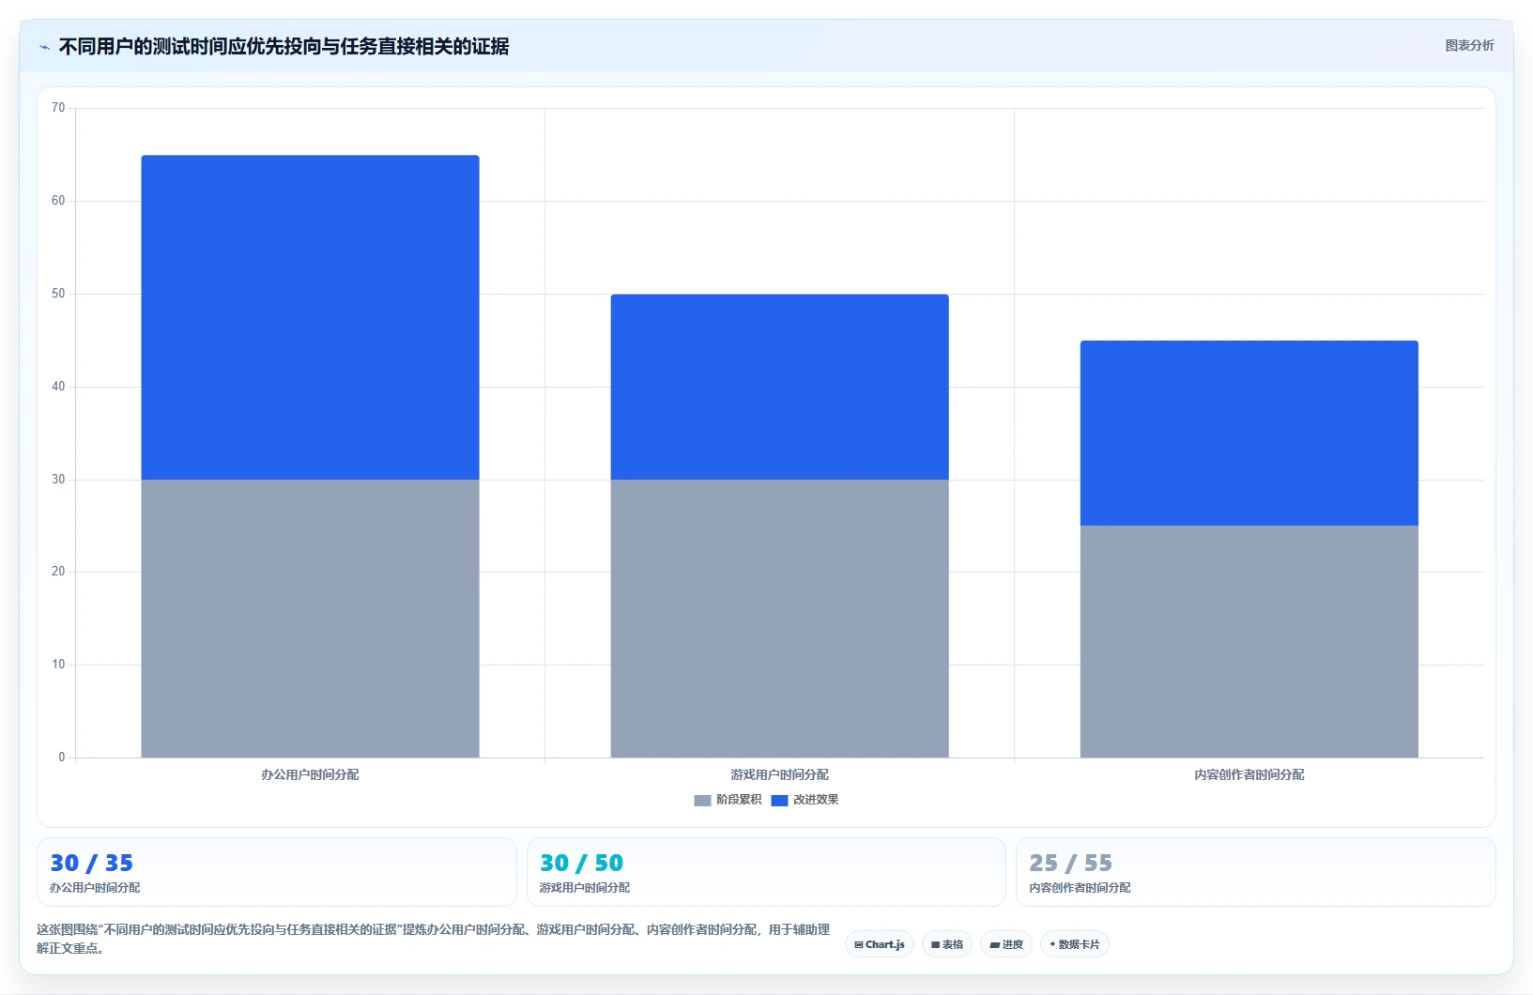The height and width of the screenshot is (995, 1533).
Task: Click the gray bar segment for 内容创作者时间分配
Action: (x=1249, y=642)
